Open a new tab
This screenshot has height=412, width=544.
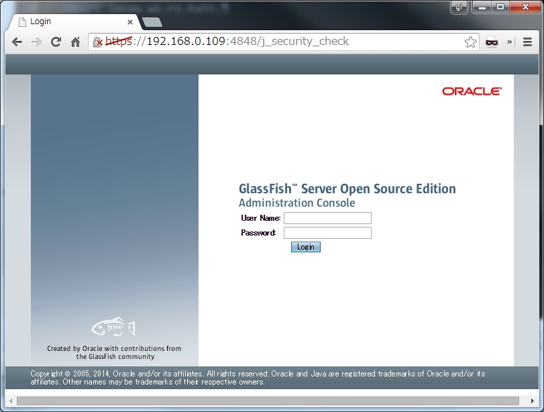click(x=152, y=22)
